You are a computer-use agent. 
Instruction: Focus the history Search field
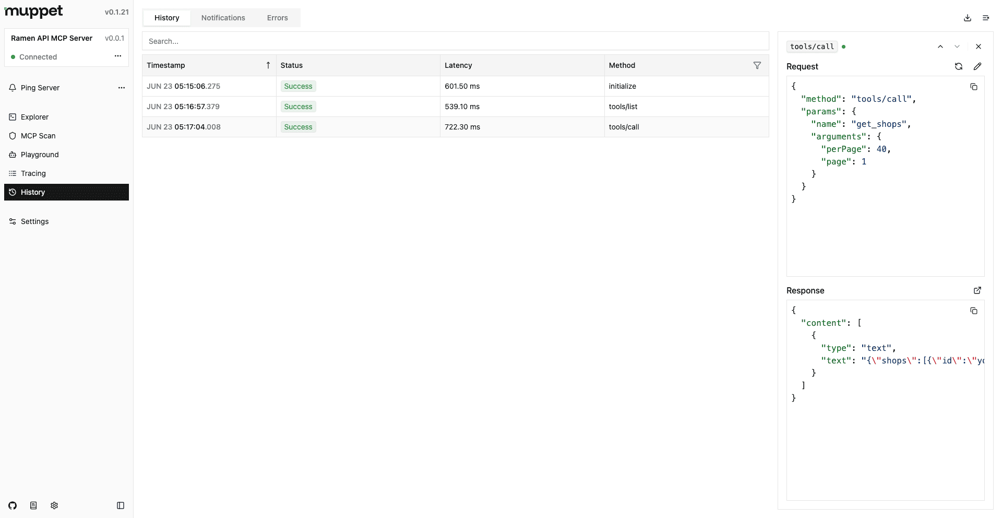pos(455,41)
